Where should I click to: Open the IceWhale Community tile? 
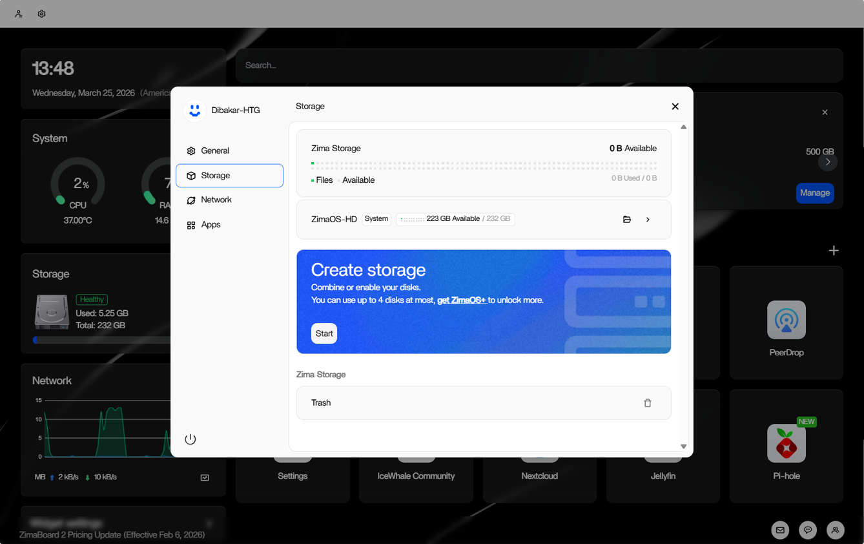416,476
